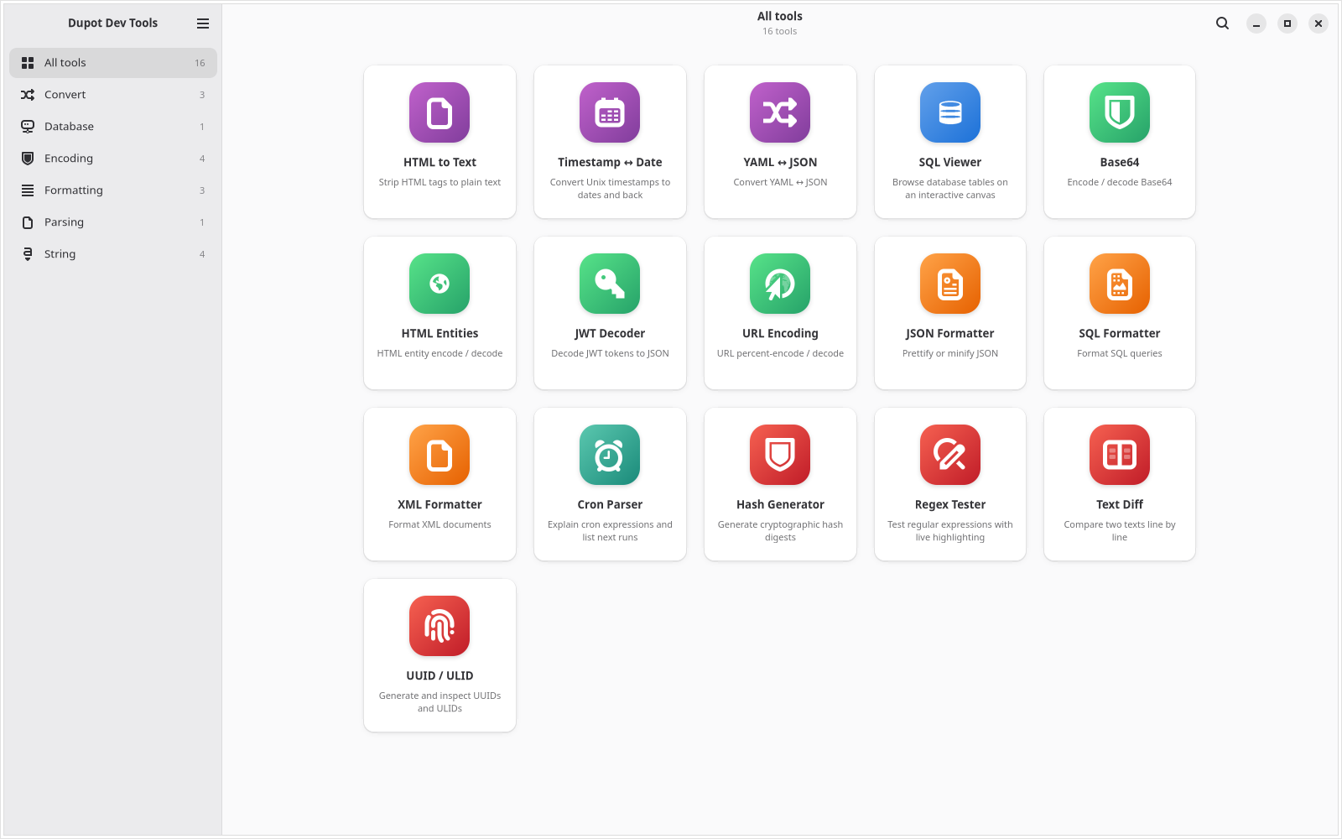Open the SQL Viewer database icon
The width and height of the screenshot is (1342, 839).
(950, 112)
